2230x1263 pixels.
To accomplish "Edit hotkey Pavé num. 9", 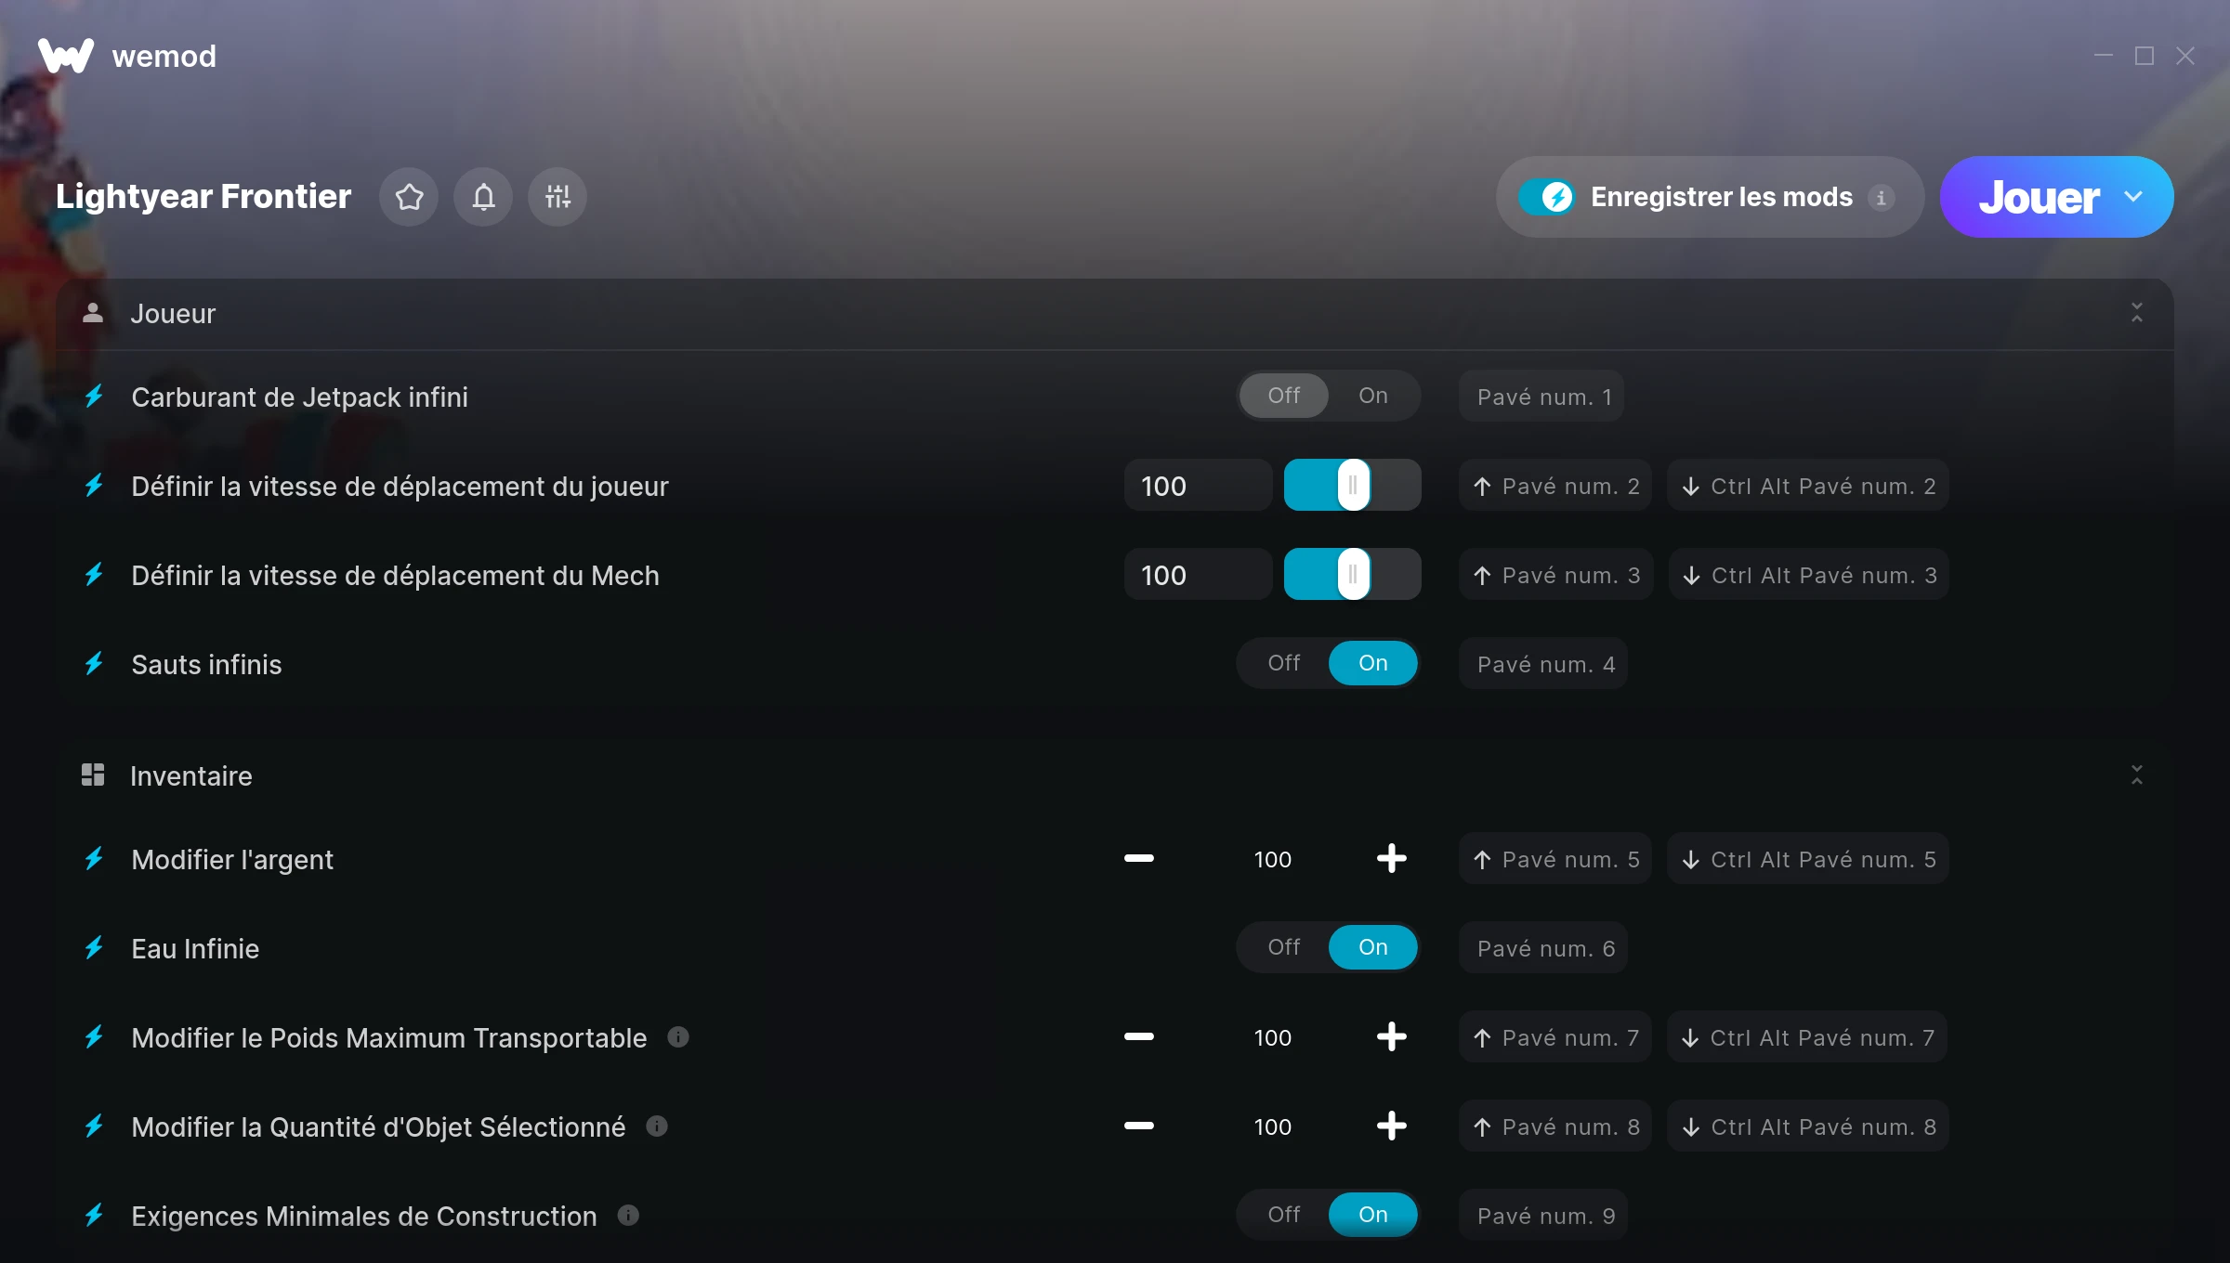I will 1543,1216.
